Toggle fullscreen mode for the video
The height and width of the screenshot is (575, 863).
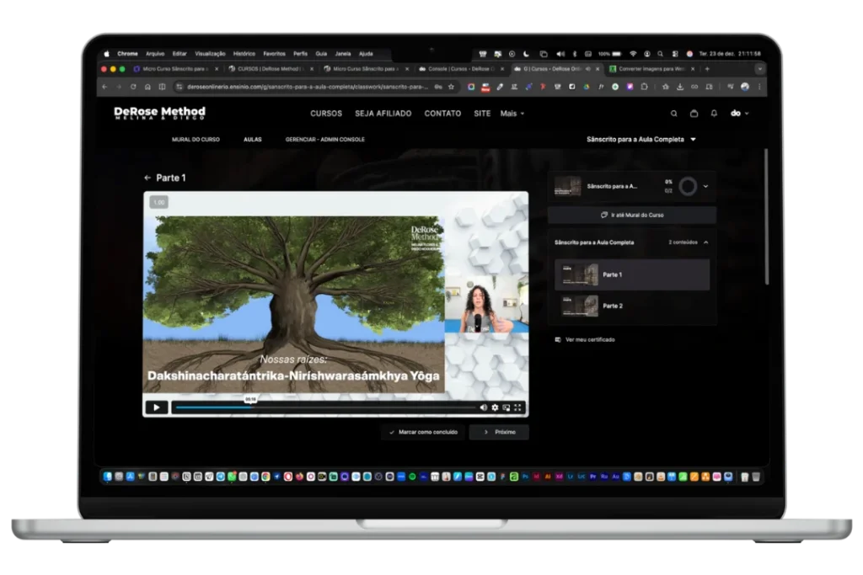517,407
